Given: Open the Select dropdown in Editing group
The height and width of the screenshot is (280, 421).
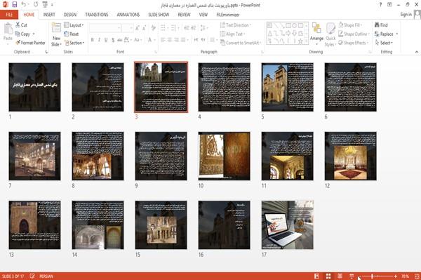Looking at the screenshot, I should pos(384,43).
